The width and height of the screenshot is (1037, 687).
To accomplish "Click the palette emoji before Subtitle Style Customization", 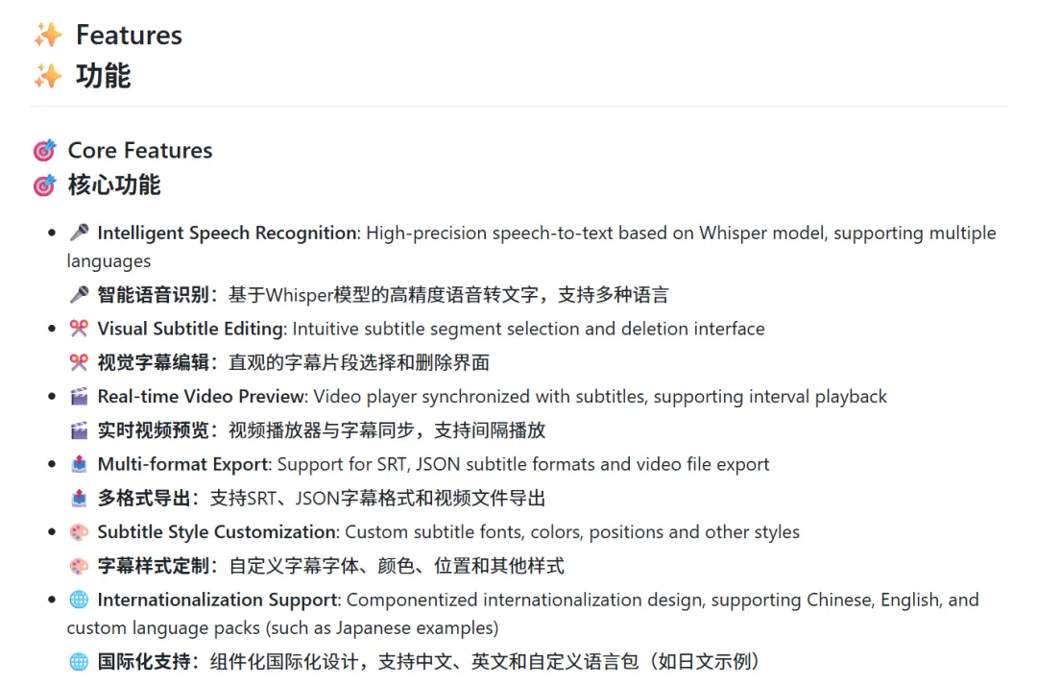I will tap(79, 532).
